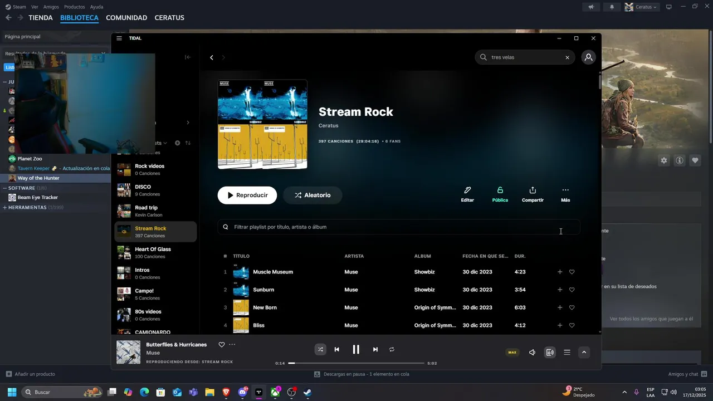This screenshot has width=713, height=401.
Task: Open Steam notifications bell
Action: pos(612,7)
